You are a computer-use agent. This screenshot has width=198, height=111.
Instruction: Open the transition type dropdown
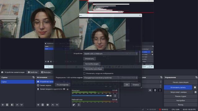(x=152, y=82)
